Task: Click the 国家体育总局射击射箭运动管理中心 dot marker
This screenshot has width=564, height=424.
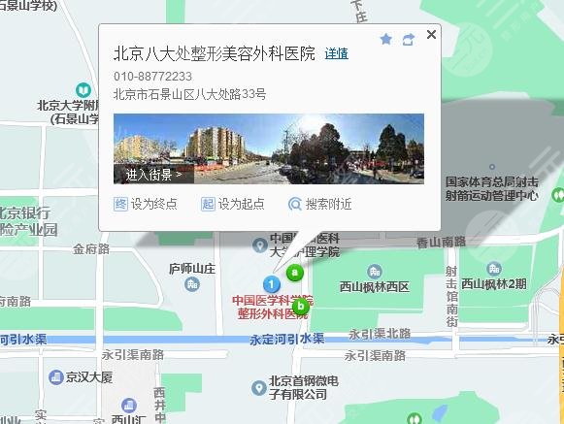Action: coord(492,167)
